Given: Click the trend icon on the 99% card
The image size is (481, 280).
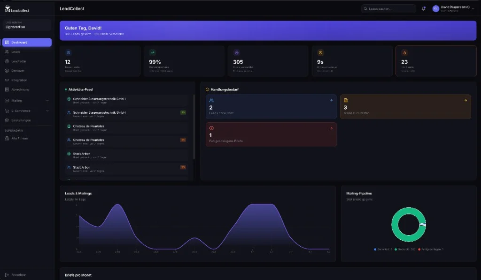Looking at the screenshot, I should [x=153, y=52].
